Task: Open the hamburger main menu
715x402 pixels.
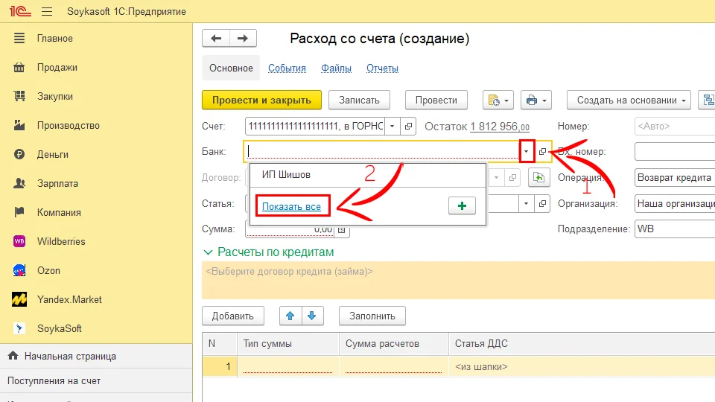Action: pos(47,12)
